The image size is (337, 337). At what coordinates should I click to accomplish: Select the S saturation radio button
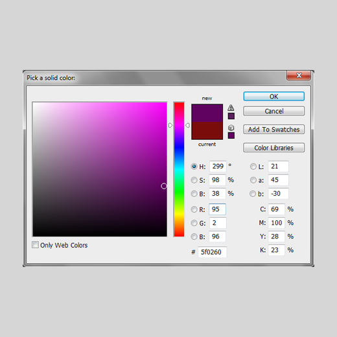[x=194, y=180]
